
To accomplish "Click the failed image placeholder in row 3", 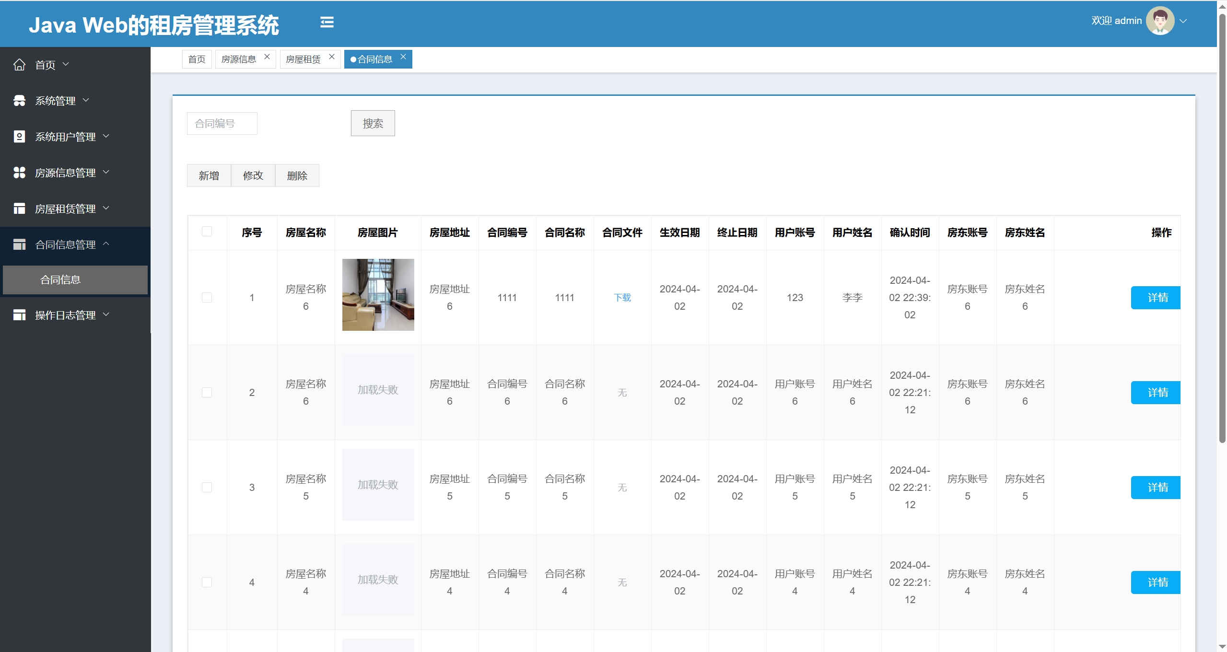I will 378,485.
